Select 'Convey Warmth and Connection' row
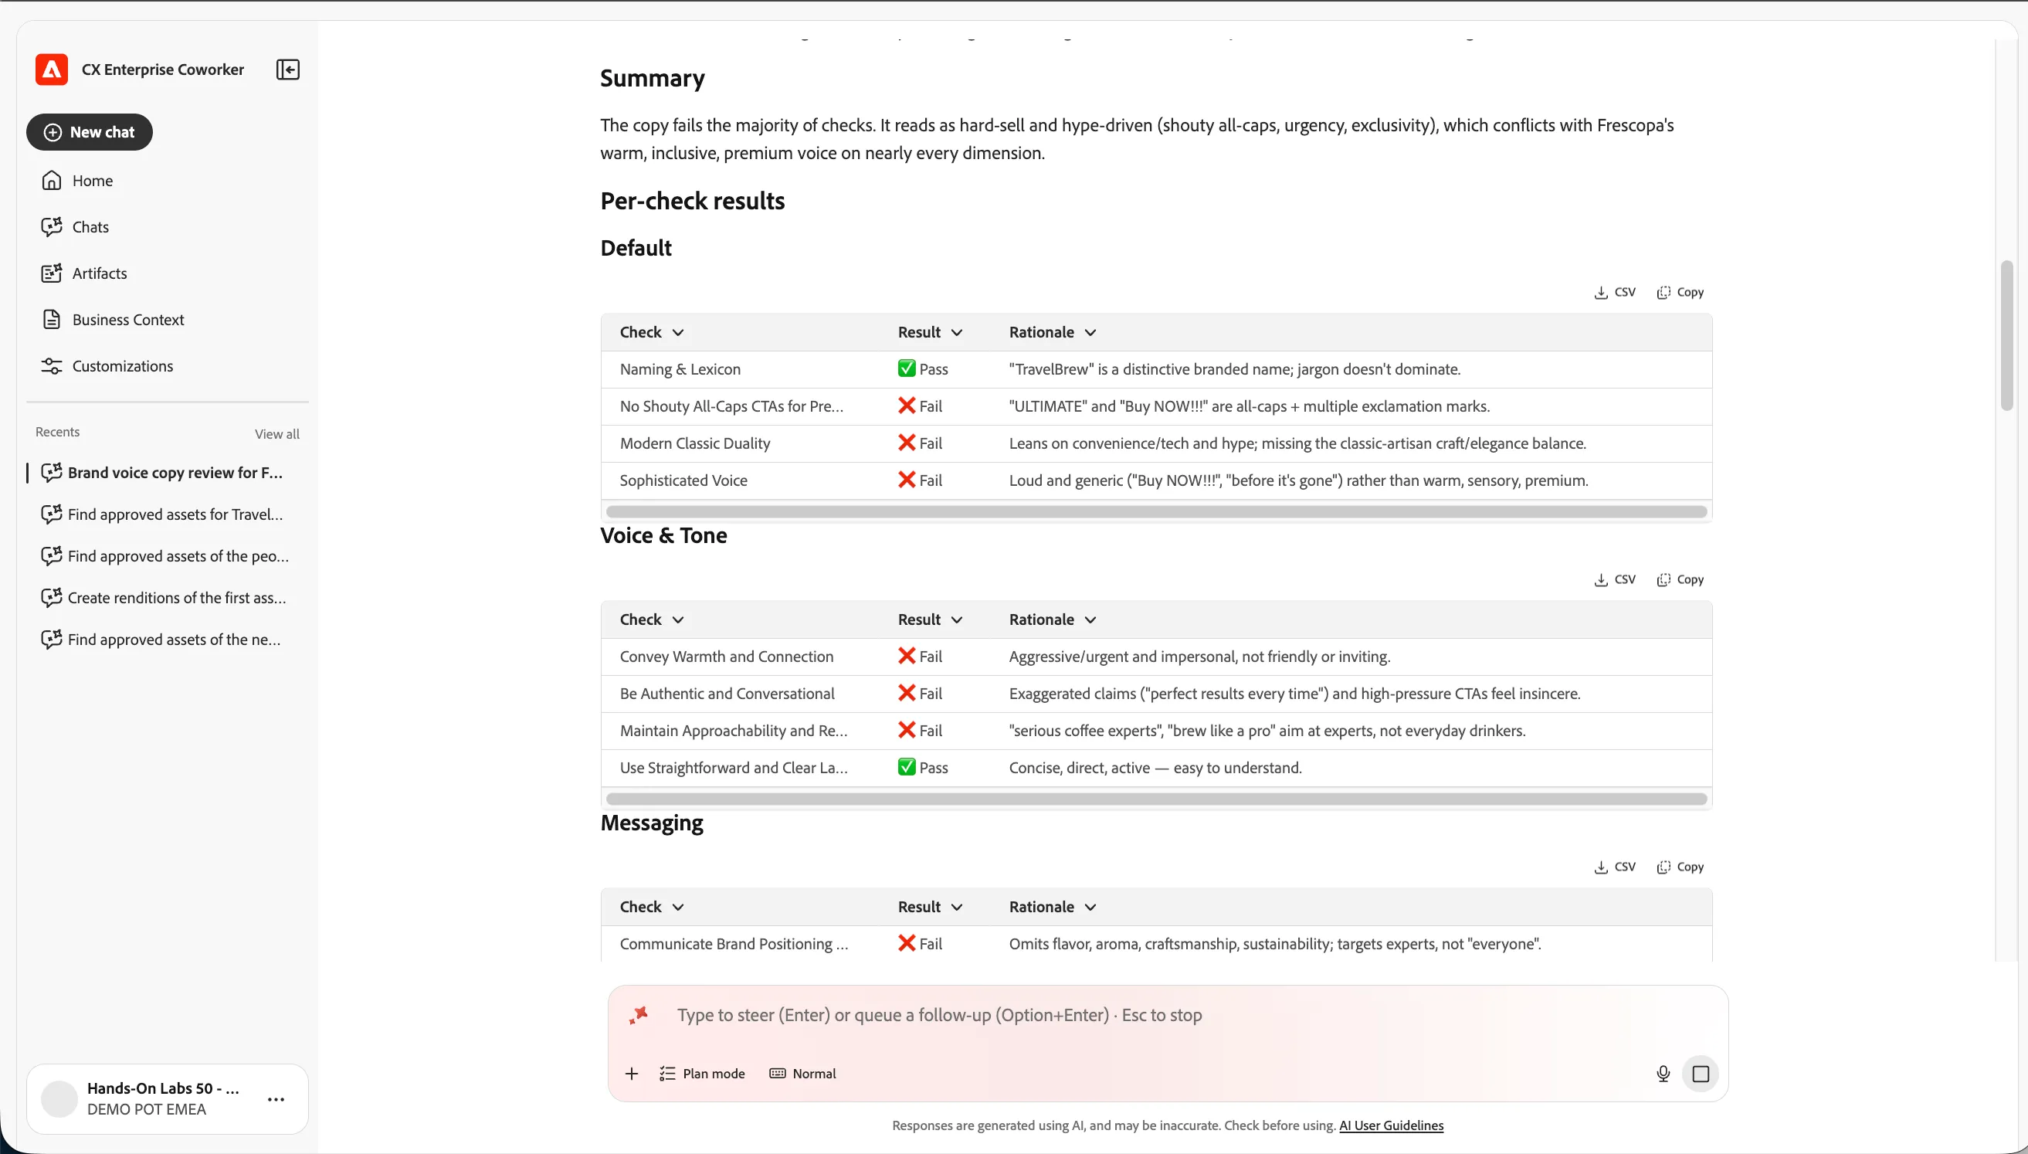The height and width of the screenshot is (1154, 2028). [1156, 657]
